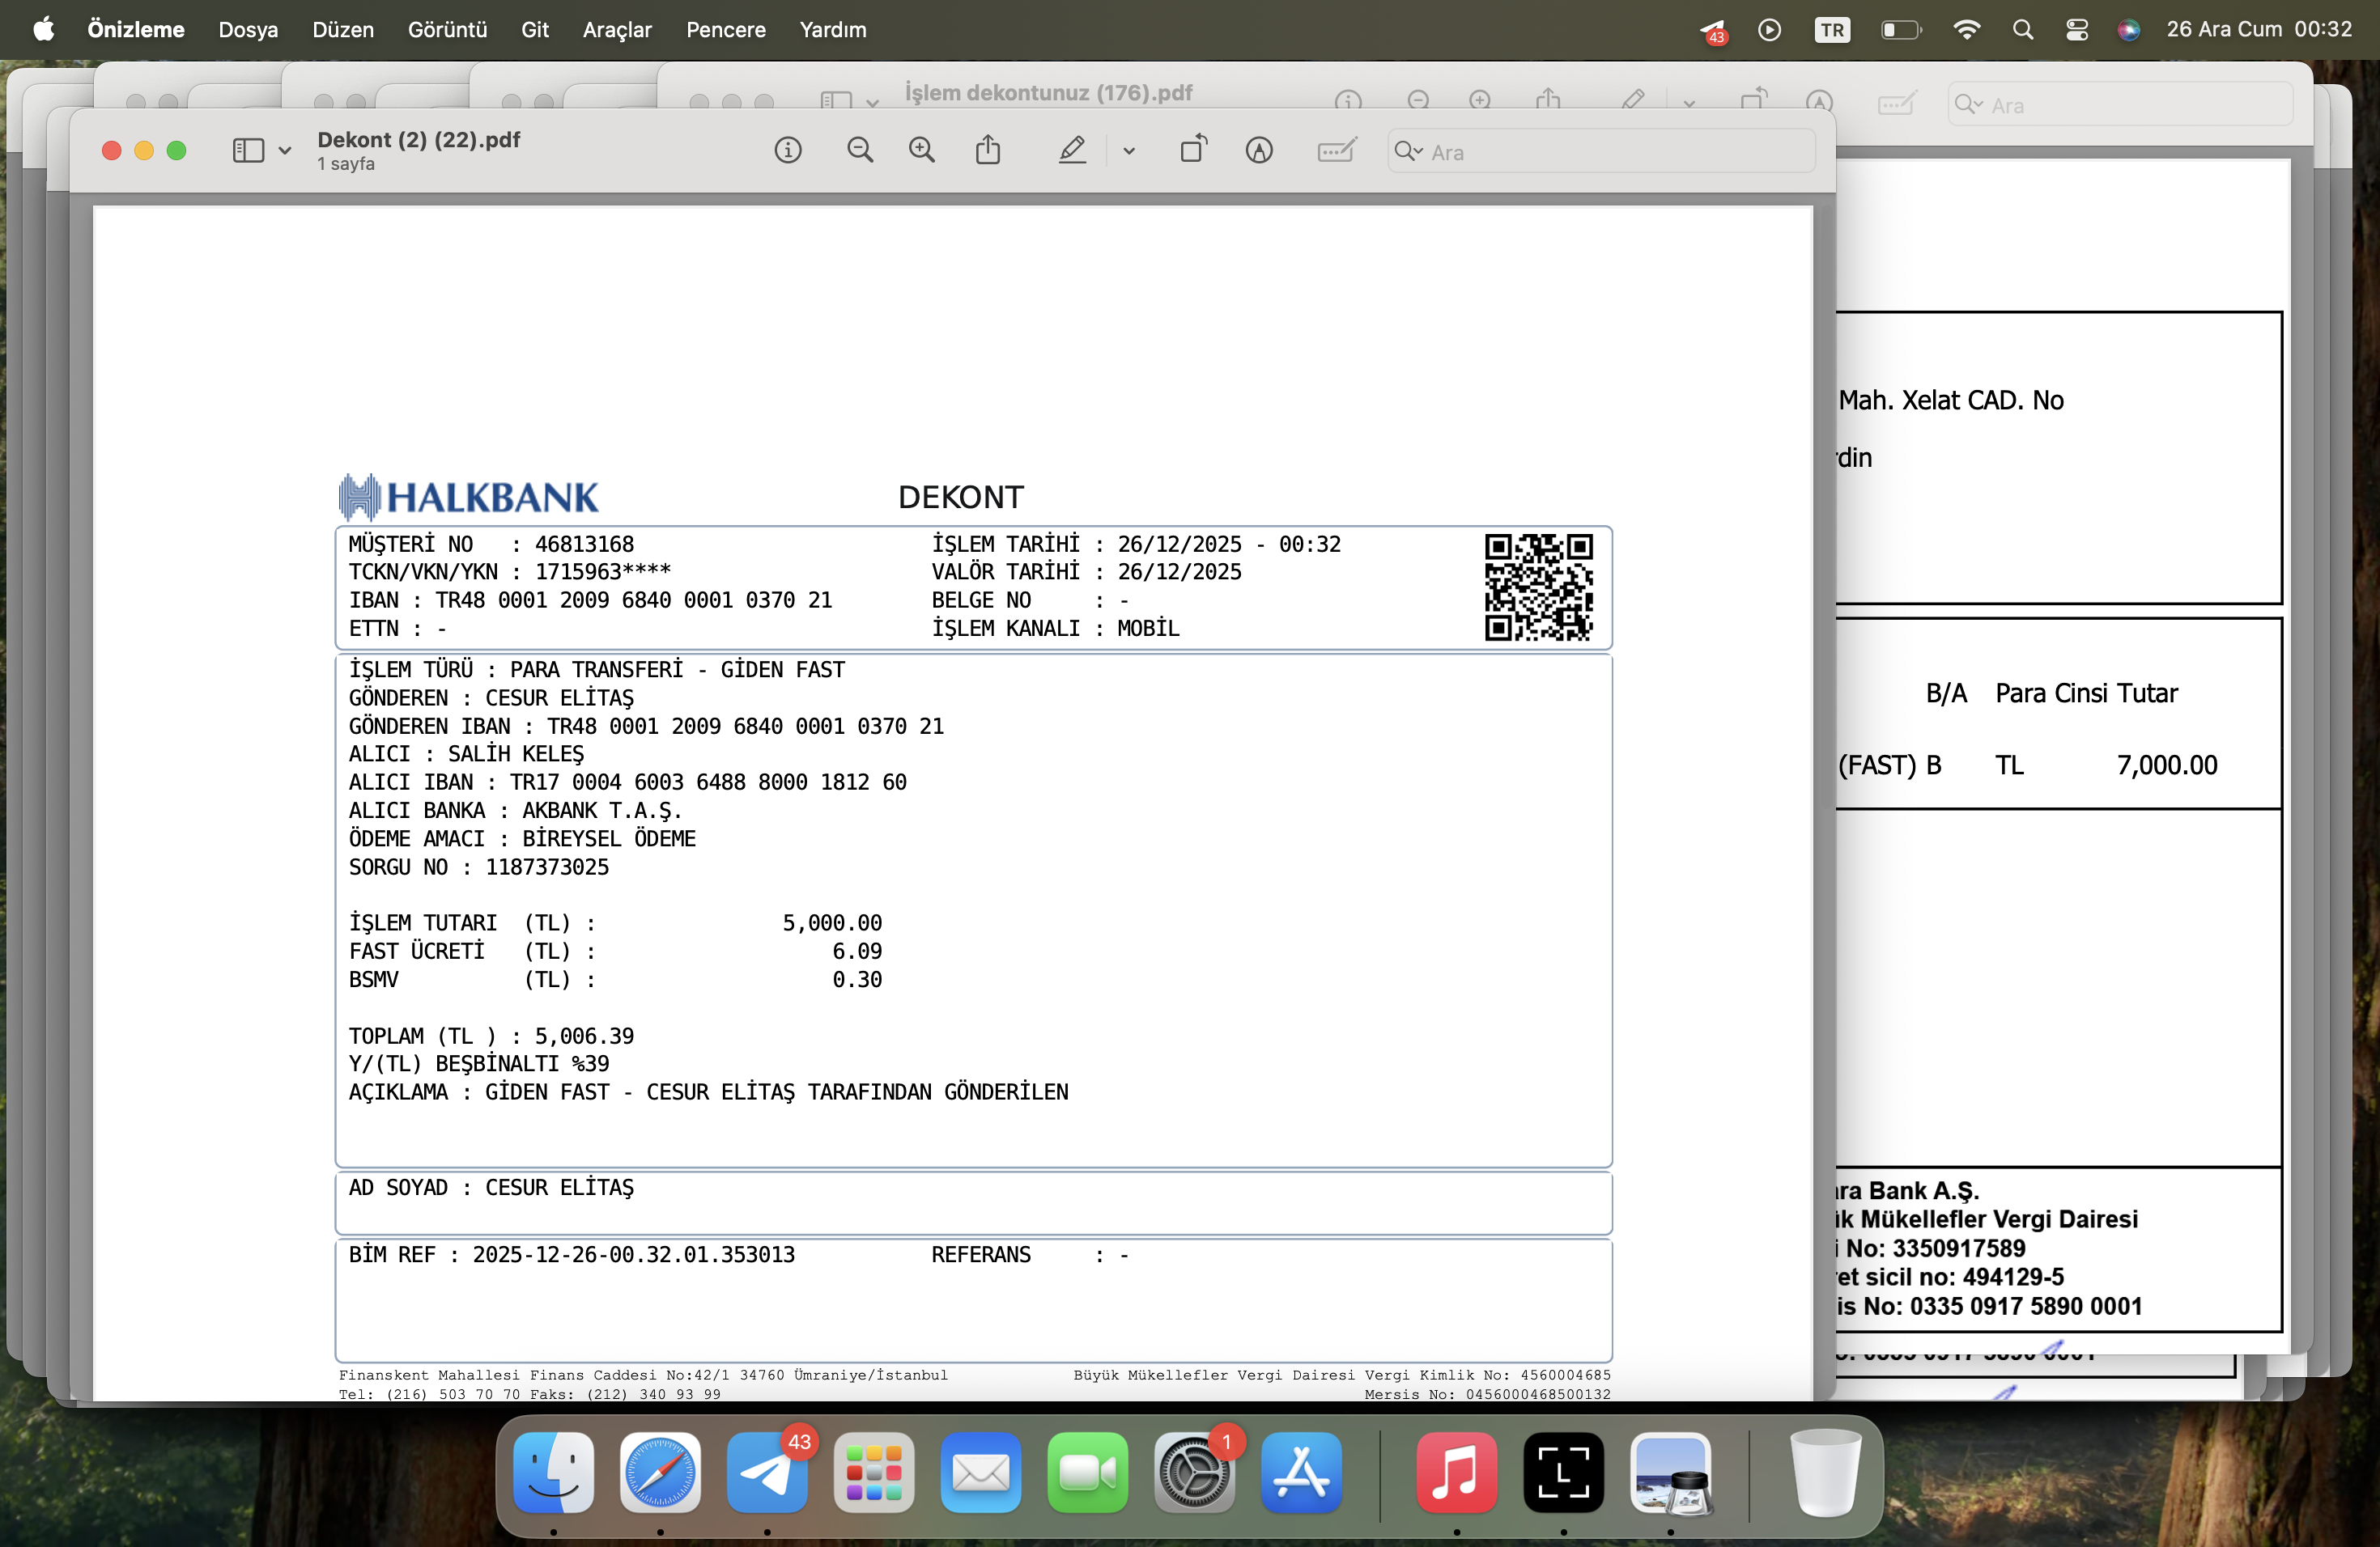Click the DEKONT heading on the receipt
Image resolution: width=2380 pixels, height=1547 pixels.
click(x=960, y=497)
